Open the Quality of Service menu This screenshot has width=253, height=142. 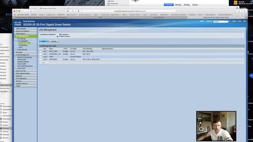(25, 84)
